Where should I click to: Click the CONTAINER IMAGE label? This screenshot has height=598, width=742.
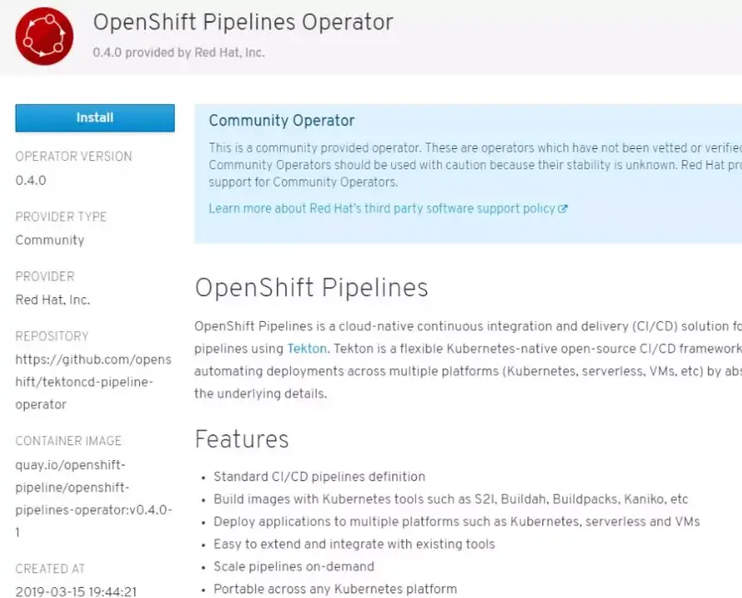68,441
